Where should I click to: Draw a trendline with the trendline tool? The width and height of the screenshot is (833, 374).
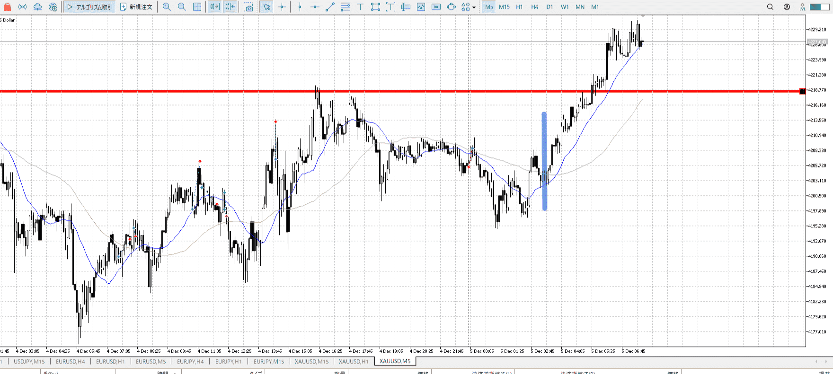pos(330,7)
